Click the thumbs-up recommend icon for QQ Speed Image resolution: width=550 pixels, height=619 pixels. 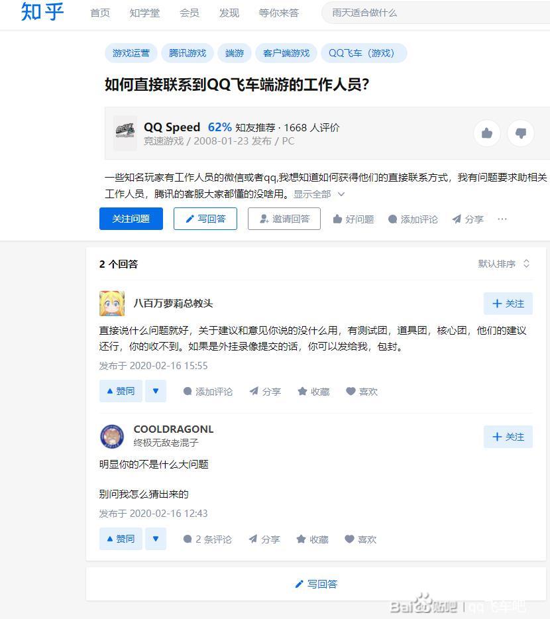(487, 133)
